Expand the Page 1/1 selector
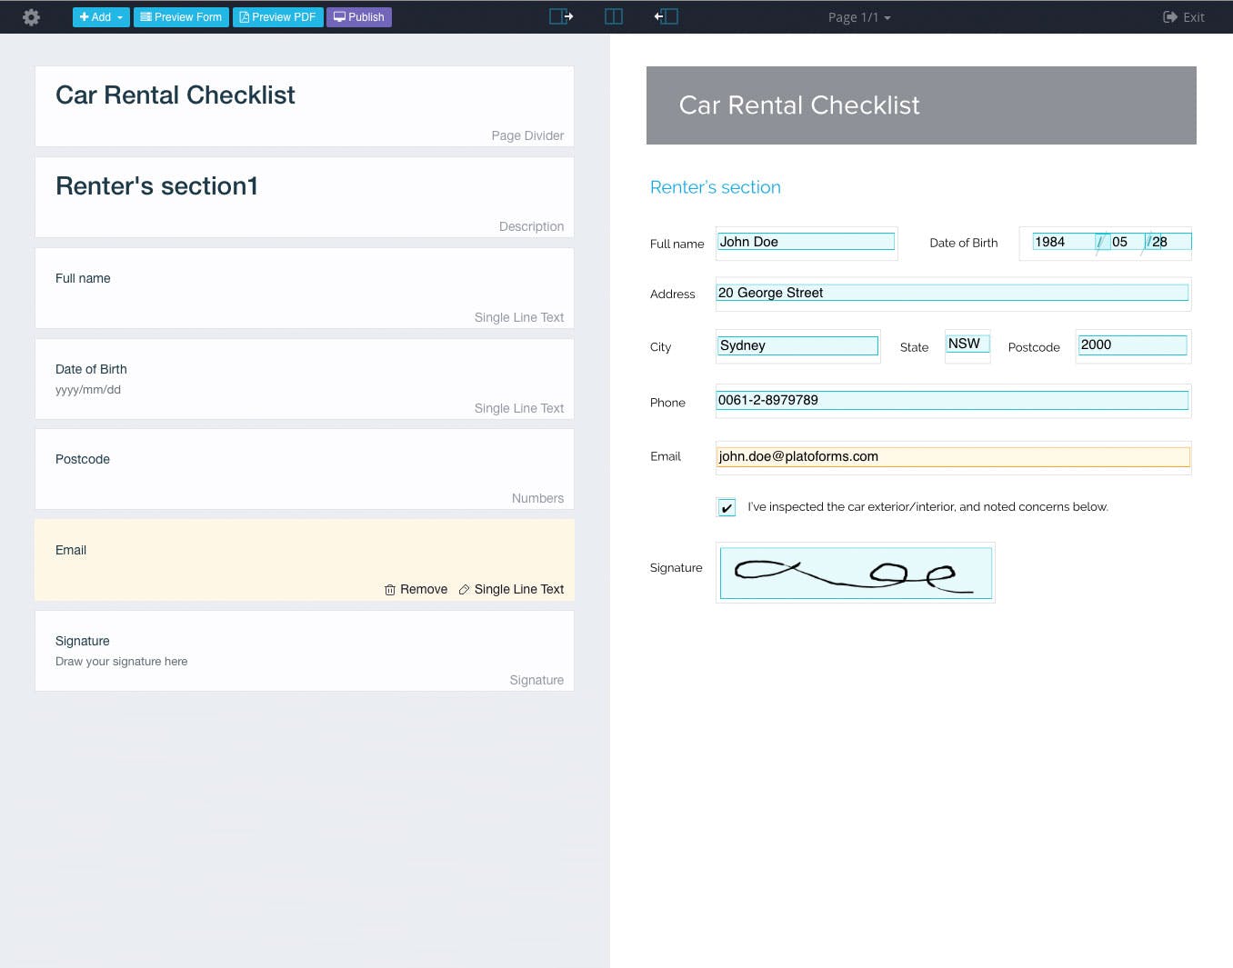Viewport: 1233px width, 968px height. tap(858, 17)
